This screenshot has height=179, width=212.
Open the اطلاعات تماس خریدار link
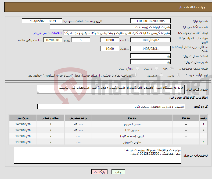pyautogui.click(x=48, y=33)
